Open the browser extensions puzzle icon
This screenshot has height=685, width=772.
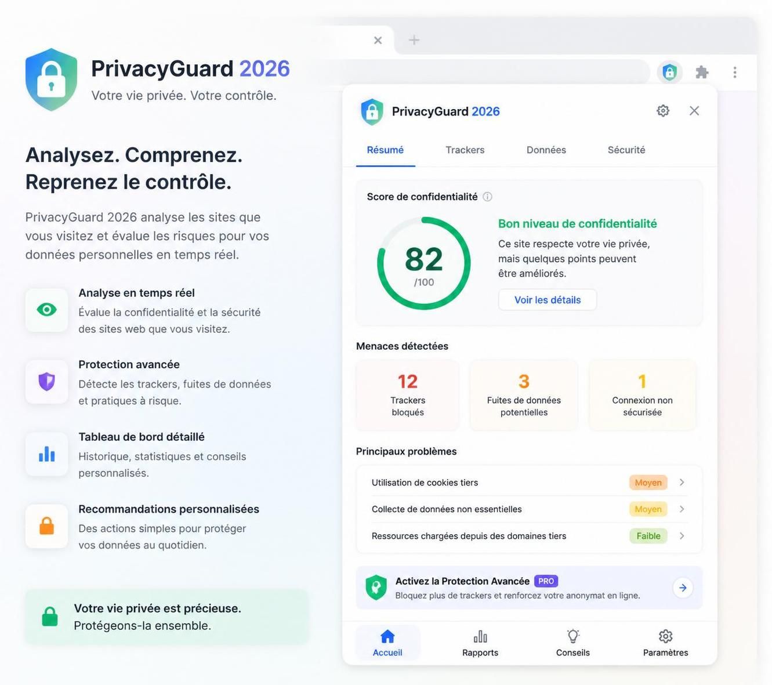click(702, 73)
